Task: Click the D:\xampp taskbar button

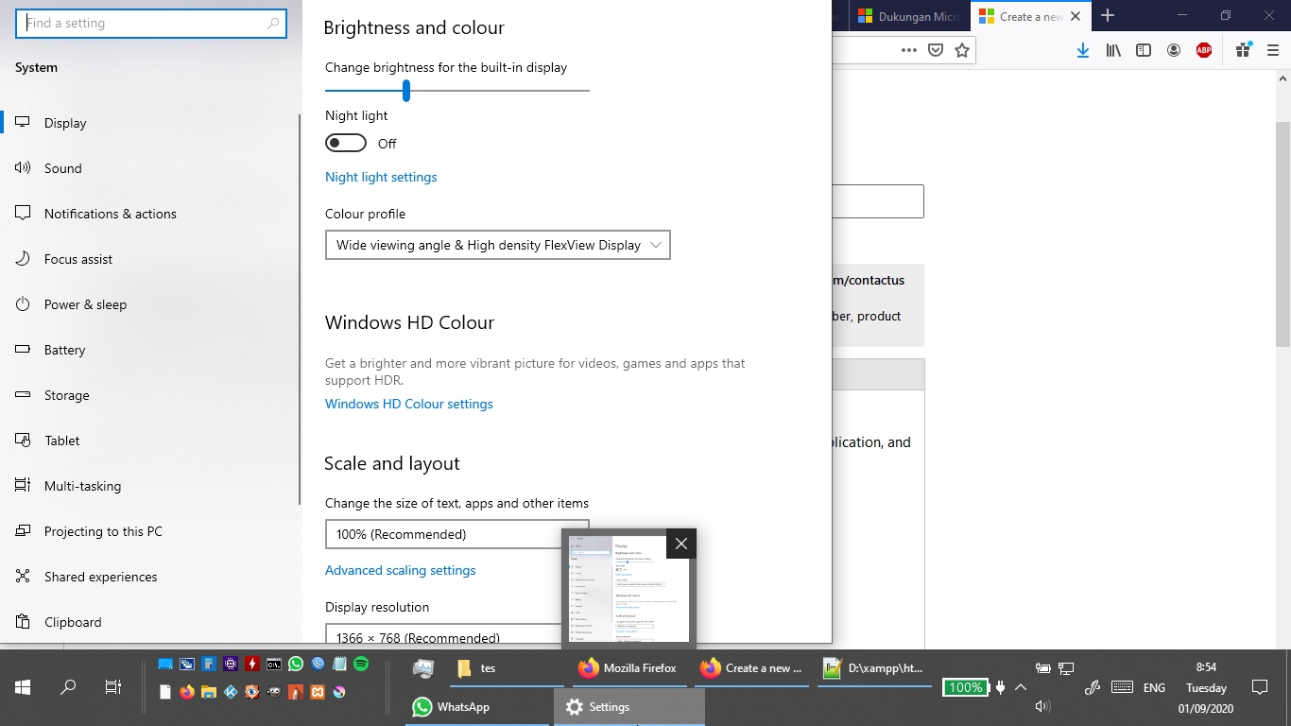Action: (x=875, y=668)
